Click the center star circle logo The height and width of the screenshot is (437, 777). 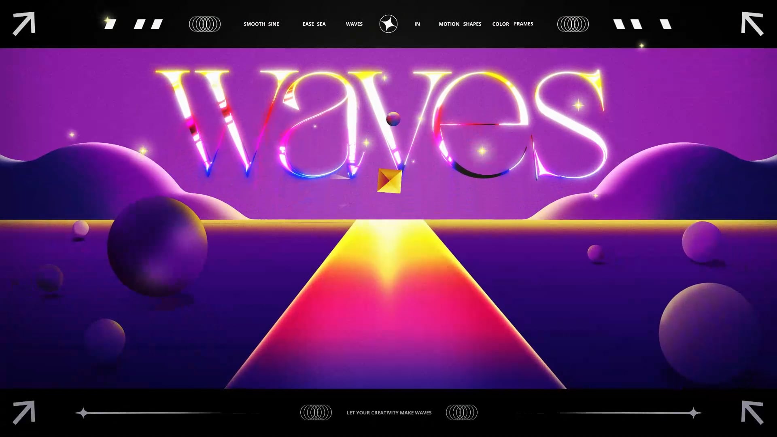pos(388,24)
